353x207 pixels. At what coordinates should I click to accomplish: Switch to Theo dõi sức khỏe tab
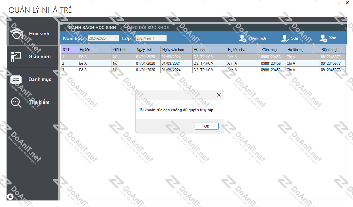148,27
